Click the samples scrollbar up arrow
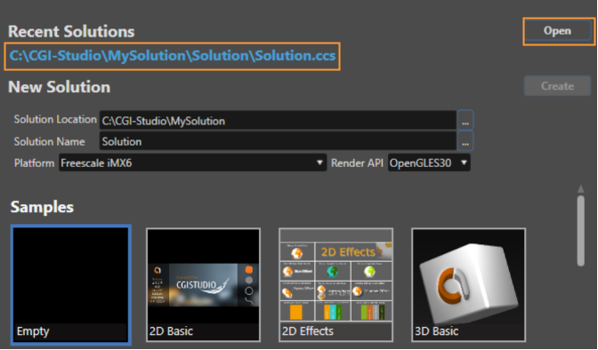Viewport: 598px width, 350px height. (x=581, y=188)
